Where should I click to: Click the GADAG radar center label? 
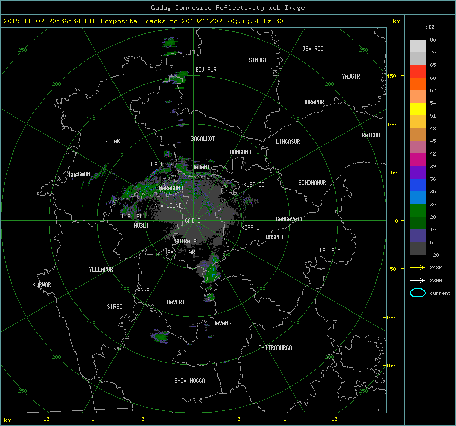click(193, 221)
